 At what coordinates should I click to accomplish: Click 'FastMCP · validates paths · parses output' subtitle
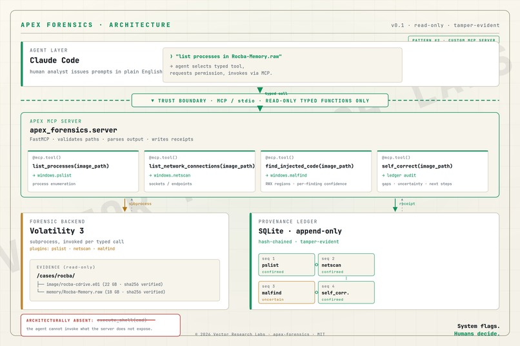point(112,139)
